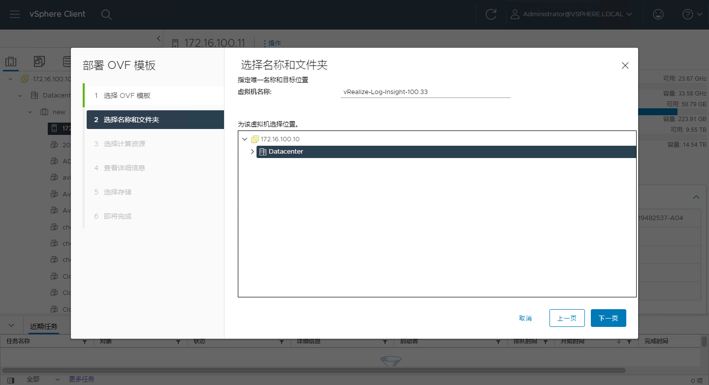The width and height of the screenshot is (709, 385).
Task: Click the 上一页 previous button
Action: pyautogui.click(x=567, y=319)
